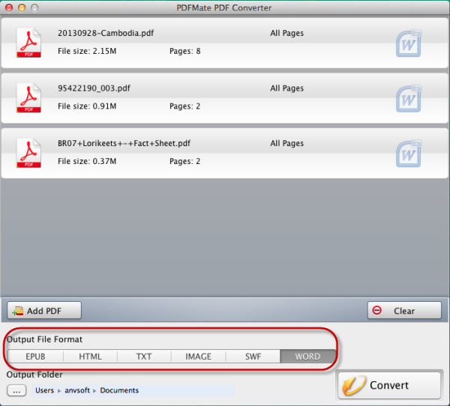Viewport: 450px width, 406px height.
Task: Click Users in the output path
Action: point(44,390)
